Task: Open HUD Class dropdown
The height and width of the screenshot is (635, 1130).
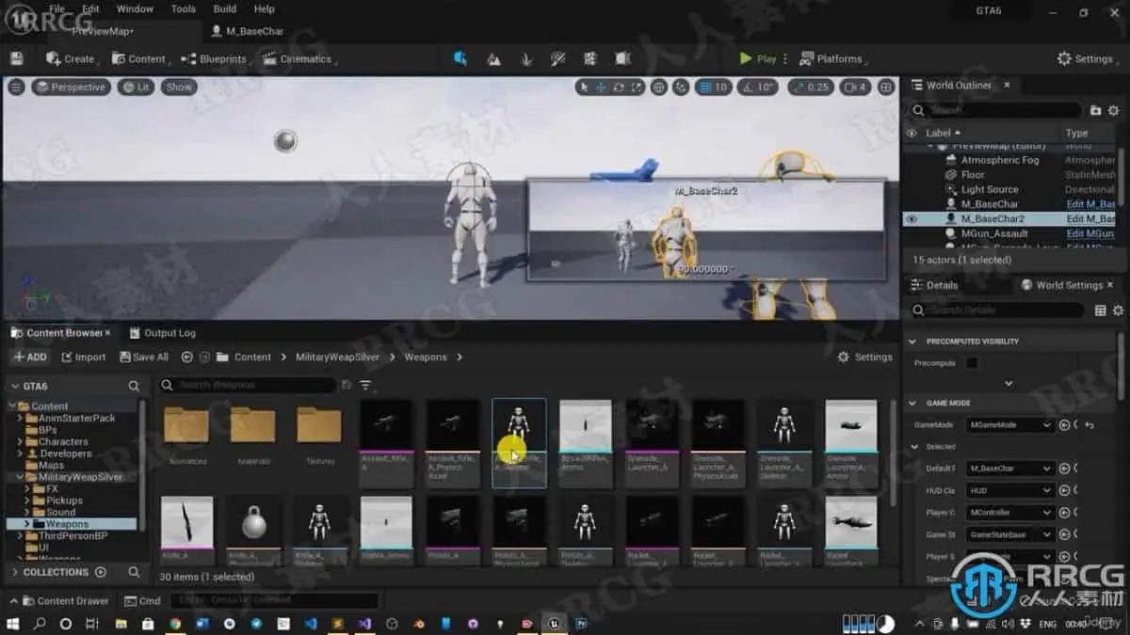Action: click(1010, 490)
